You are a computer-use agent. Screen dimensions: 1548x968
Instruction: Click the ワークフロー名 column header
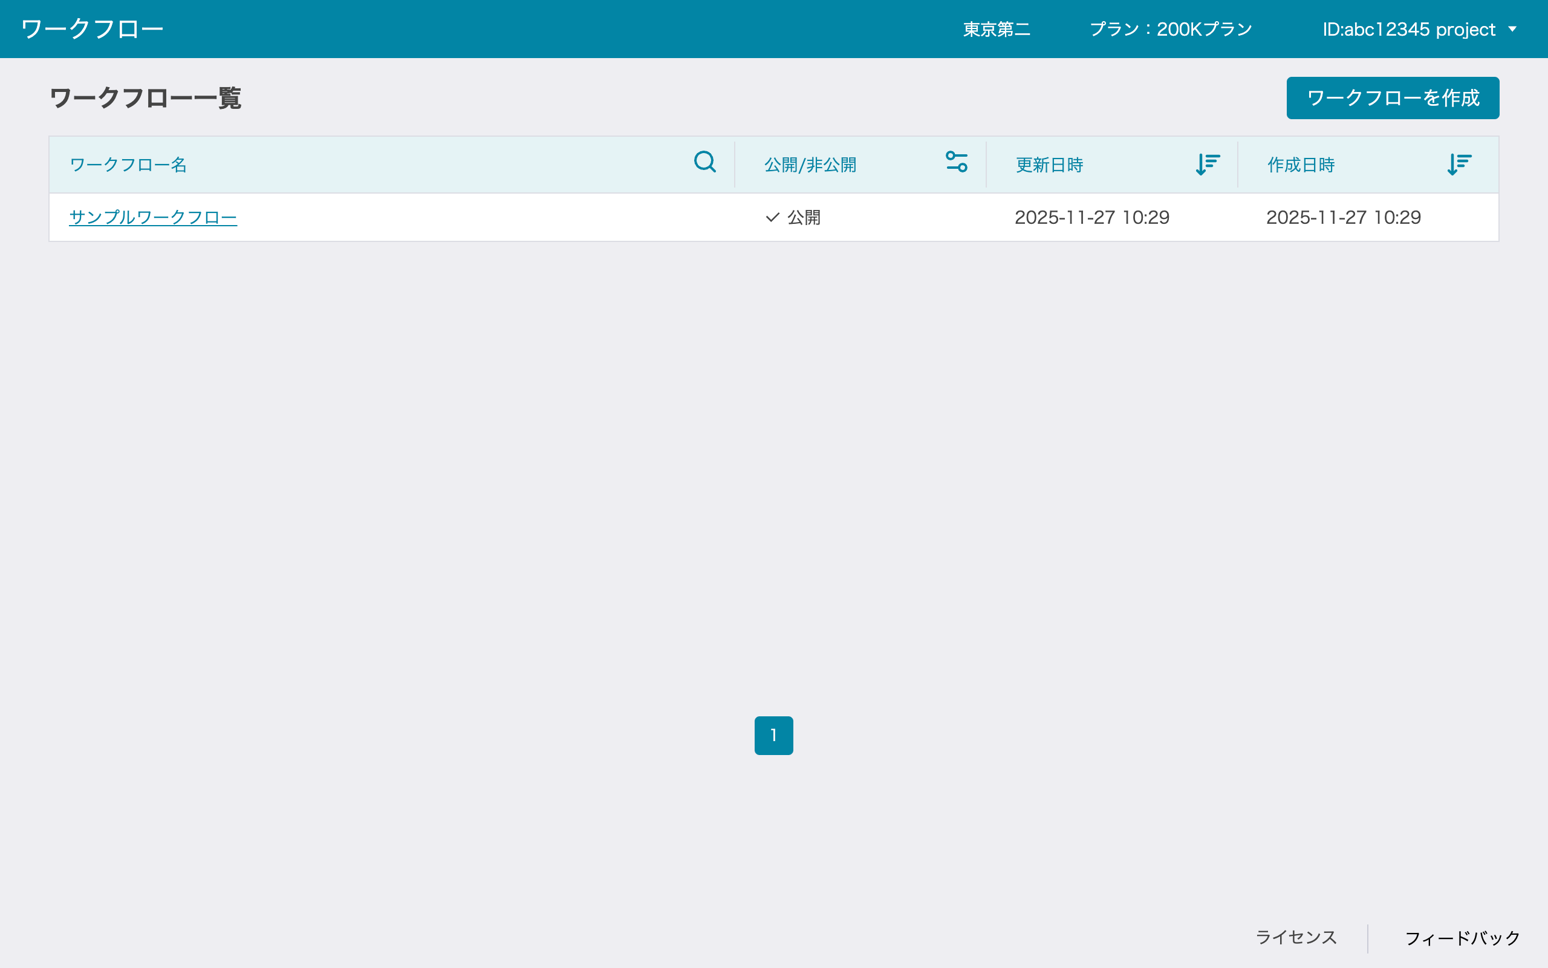click(128, 165)
